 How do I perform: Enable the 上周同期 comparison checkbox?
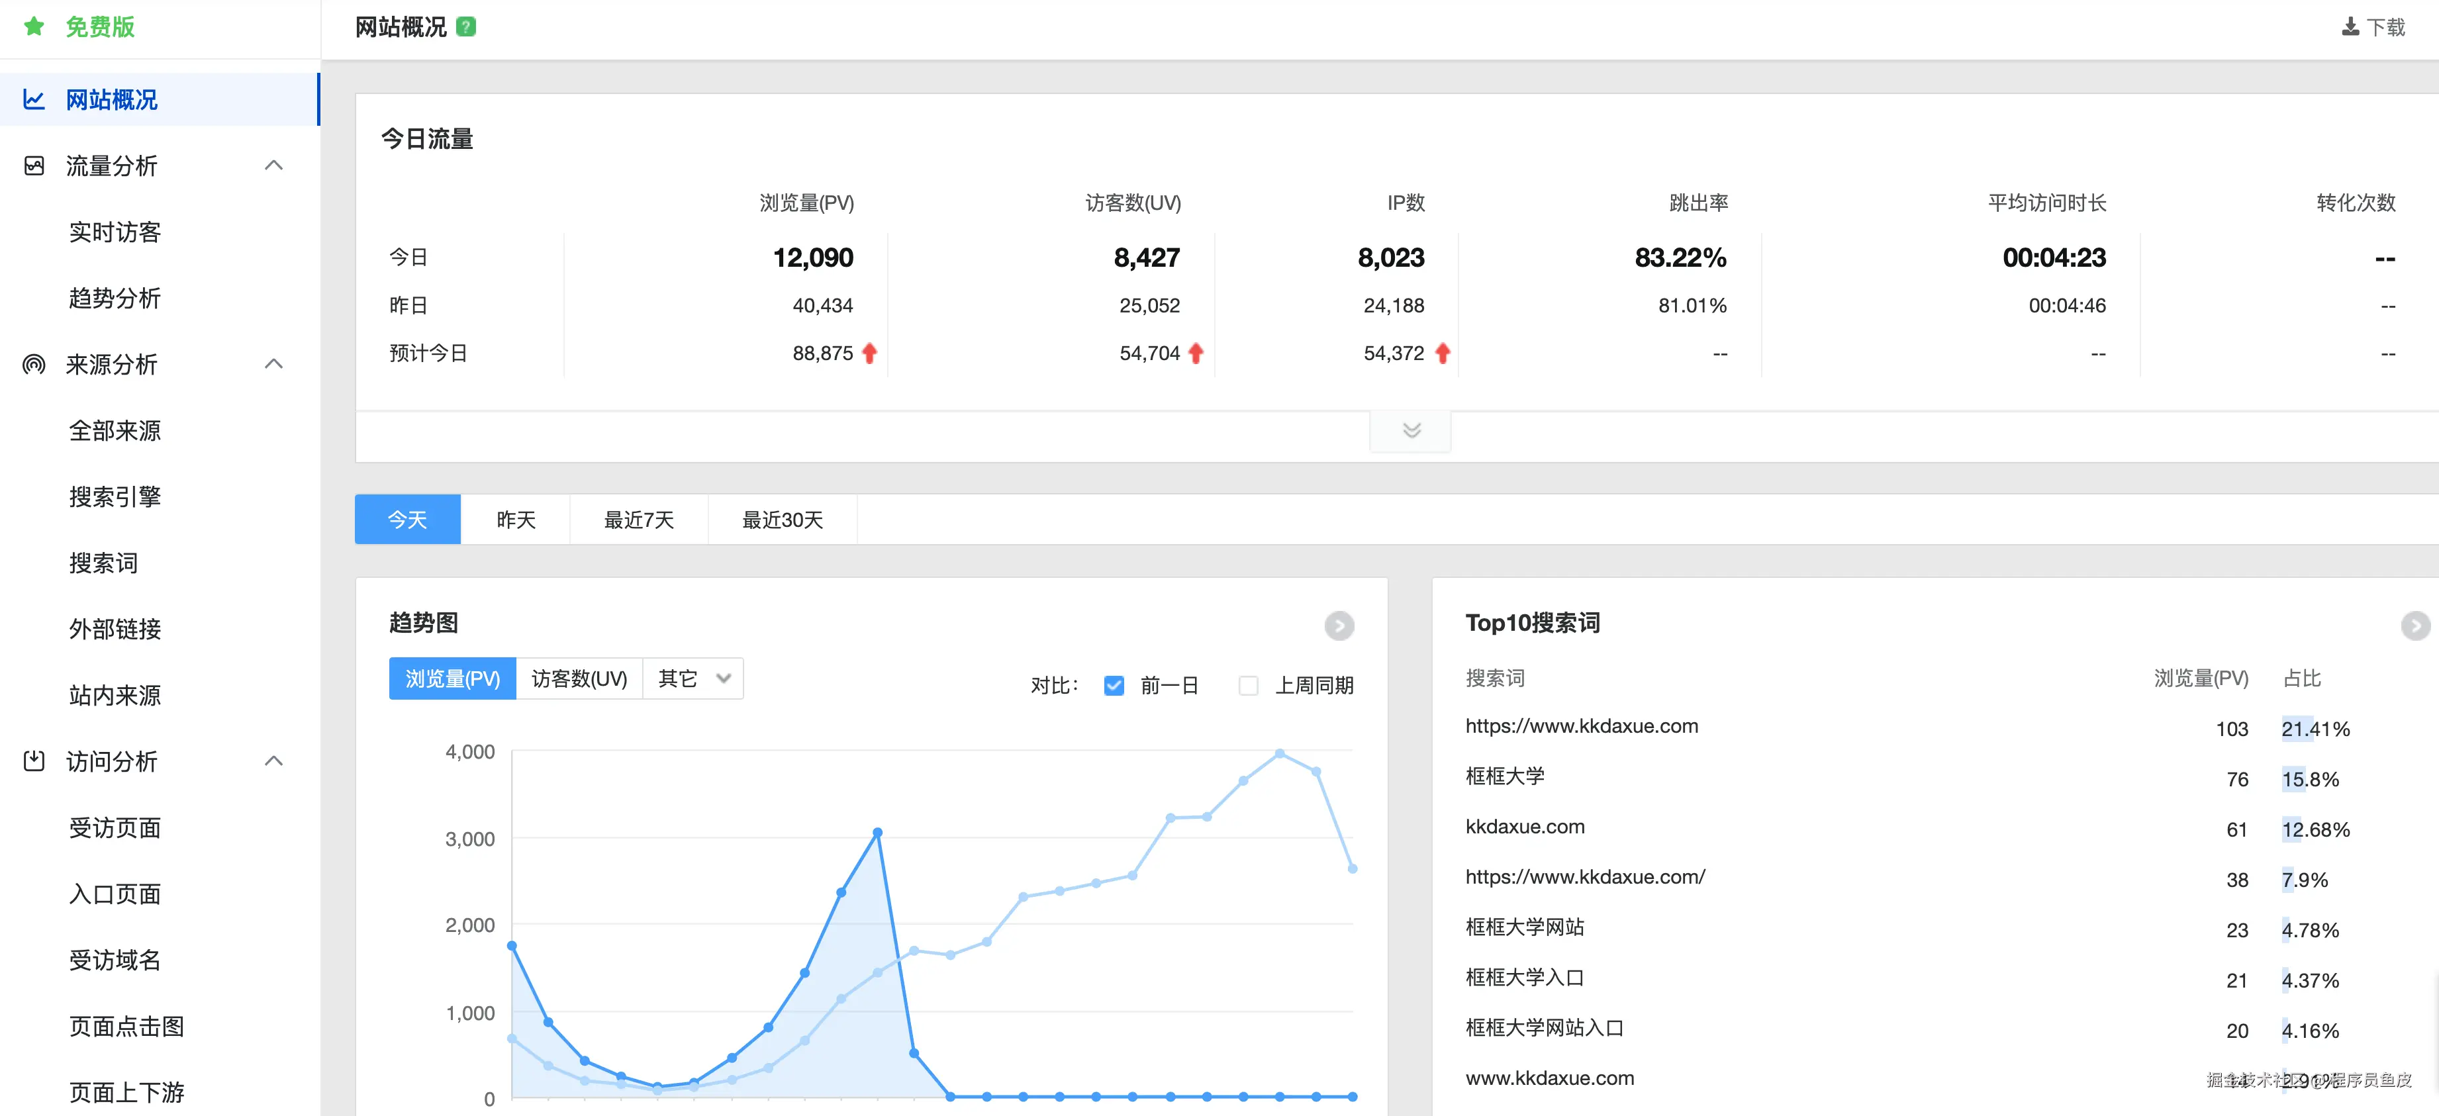tap(1248, 685)
